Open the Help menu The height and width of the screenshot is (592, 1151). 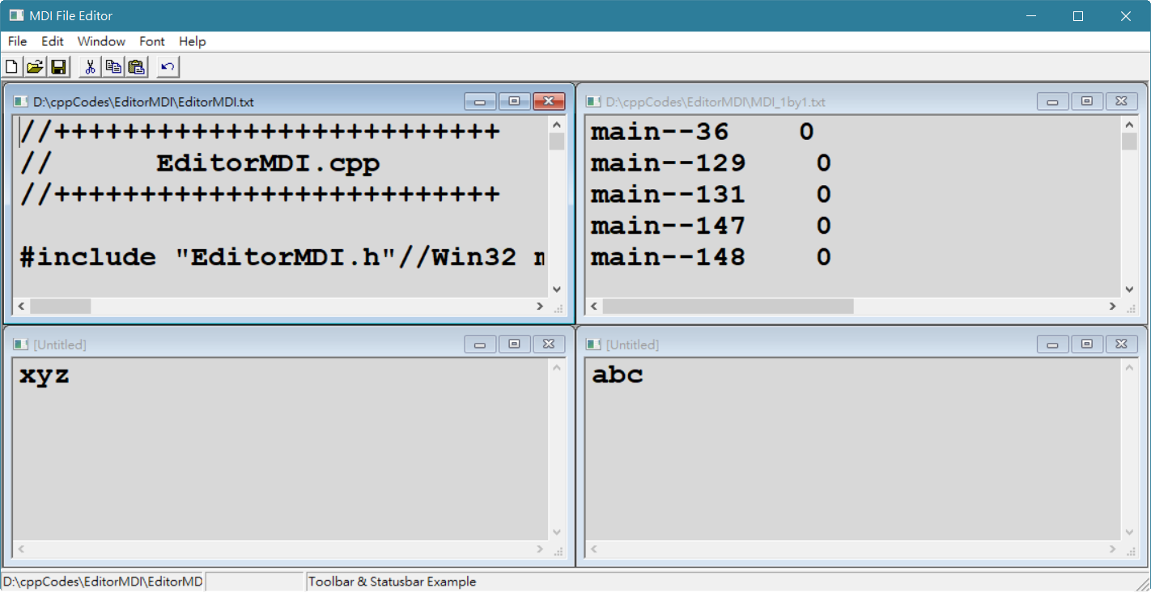click(192, 40)
